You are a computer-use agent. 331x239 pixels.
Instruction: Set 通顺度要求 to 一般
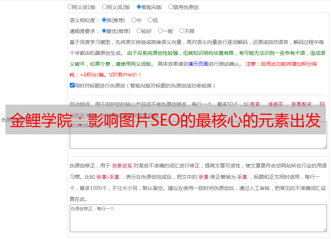coord(161,31)
